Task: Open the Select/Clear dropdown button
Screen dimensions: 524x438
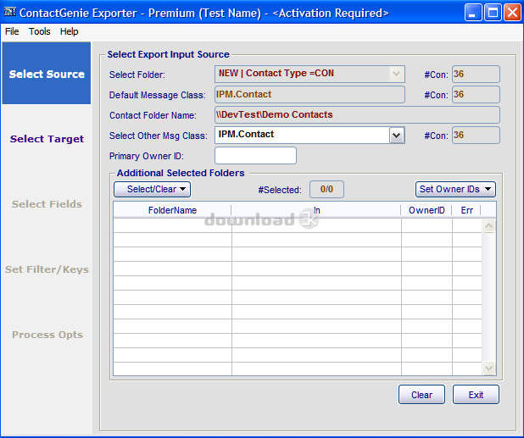Action: pos(153,189)
